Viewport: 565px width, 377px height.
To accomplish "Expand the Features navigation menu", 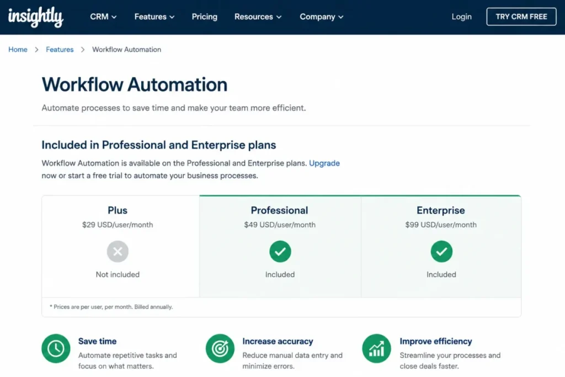I will [x=154, y=17].
